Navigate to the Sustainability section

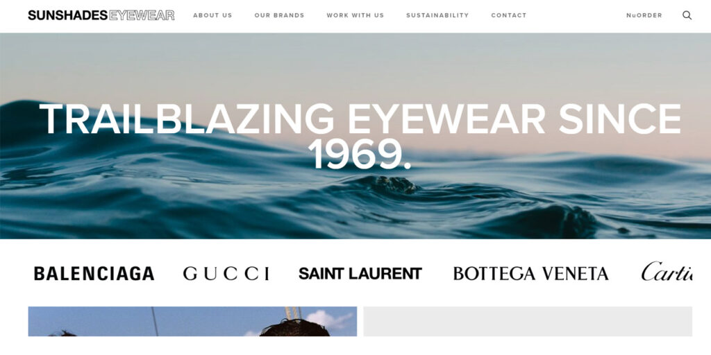point(437,15)
